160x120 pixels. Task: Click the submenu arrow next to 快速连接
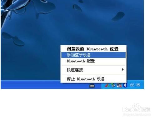123,69
